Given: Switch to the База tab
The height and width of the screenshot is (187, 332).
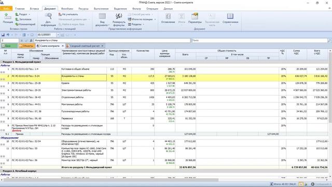Looking at the screenshot, I should pos(9,46).
